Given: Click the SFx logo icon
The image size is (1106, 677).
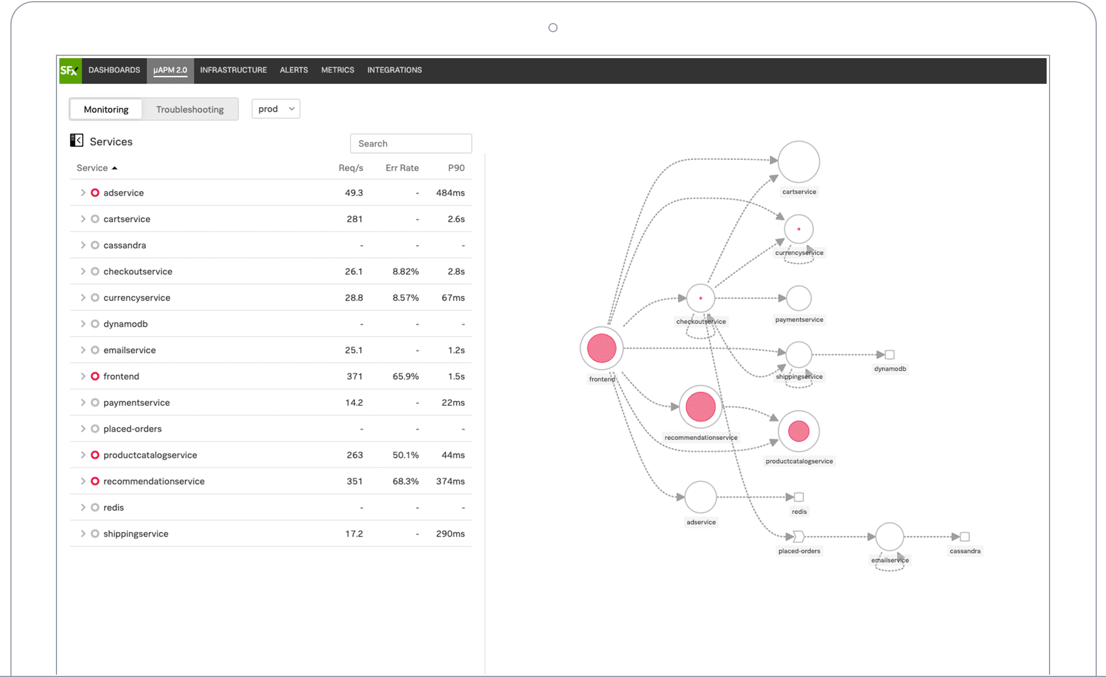Looking at the screenshot, I should [x=70, y=70].
